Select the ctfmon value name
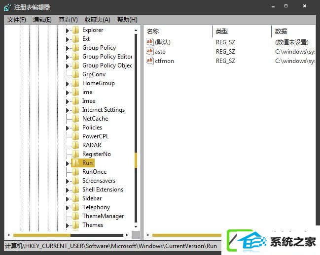Viewport: 320px width, 255px height. [x=164, y=61]
